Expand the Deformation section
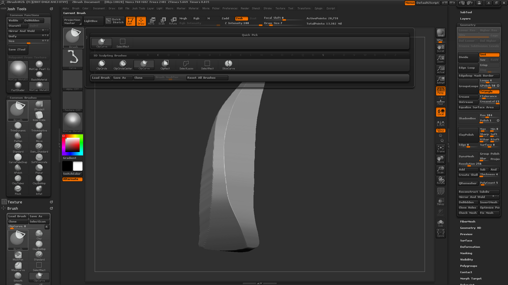Screen dimensions: 508x285 470,247
